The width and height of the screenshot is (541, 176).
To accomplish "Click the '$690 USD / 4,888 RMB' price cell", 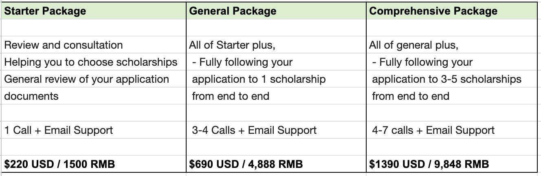I will coord(246,164).
